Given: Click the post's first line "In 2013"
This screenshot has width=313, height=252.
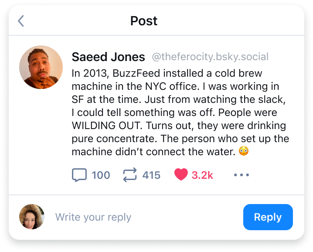Looking at the screenshot, I should [x=88, y=73].
